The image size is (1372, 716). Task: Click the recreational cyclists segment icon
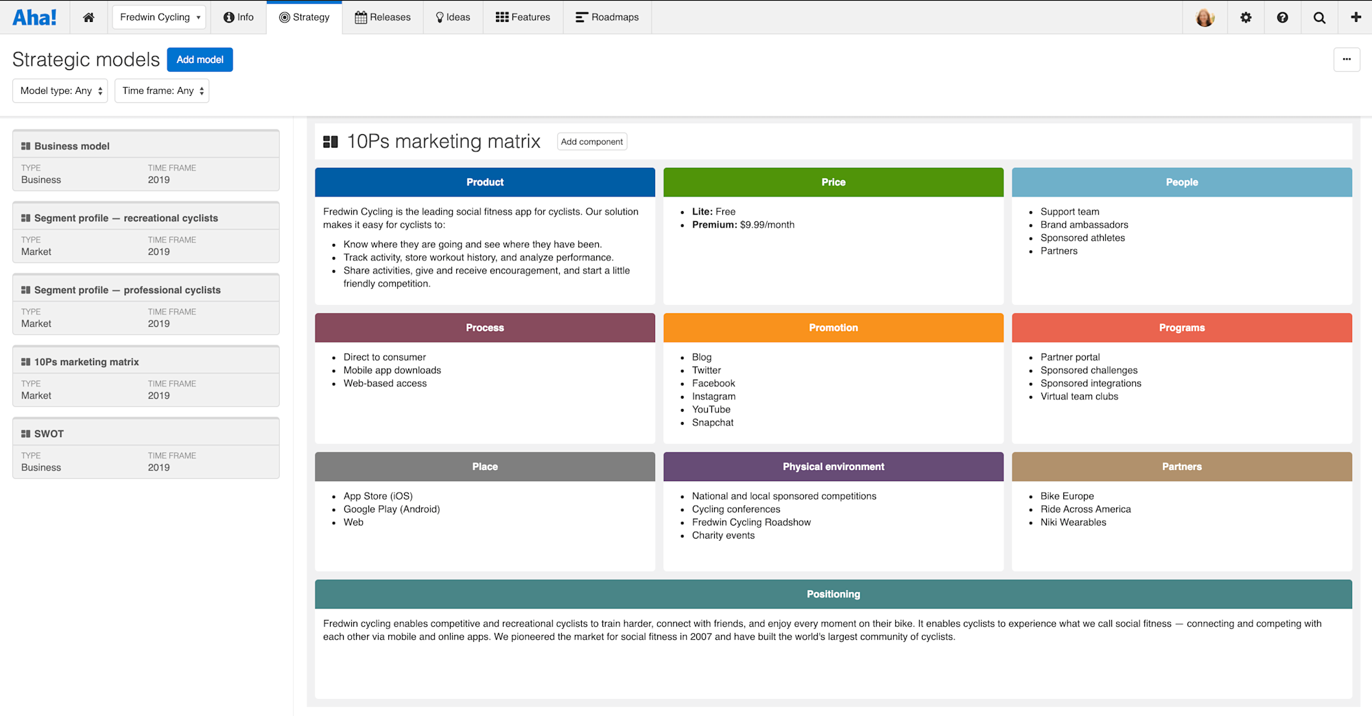tap(25, 218)
